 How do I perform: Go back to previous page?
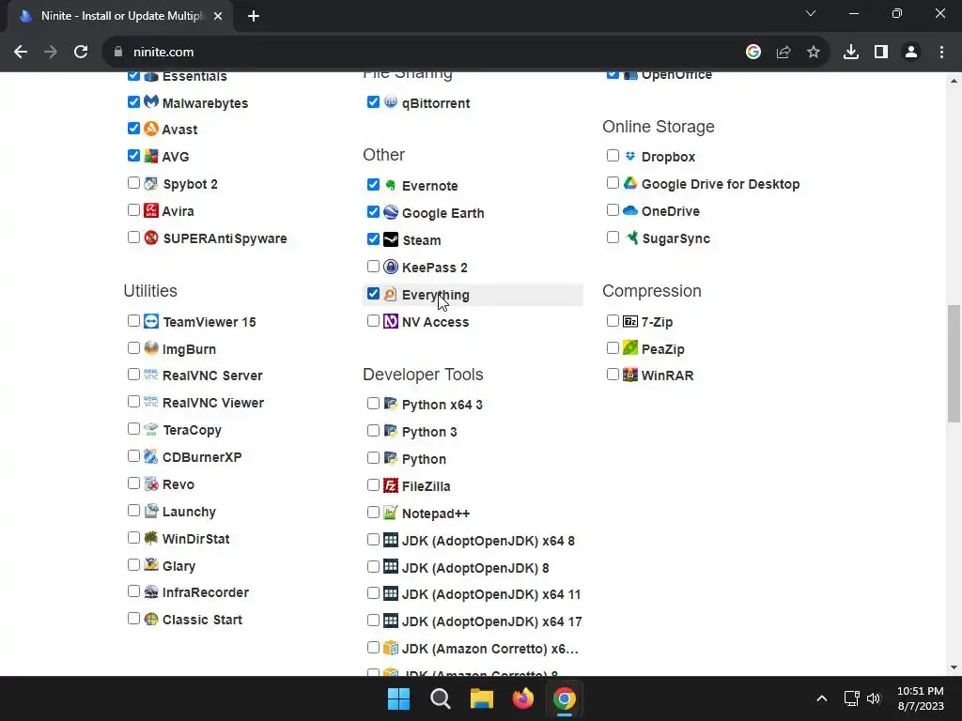[21, 53]
